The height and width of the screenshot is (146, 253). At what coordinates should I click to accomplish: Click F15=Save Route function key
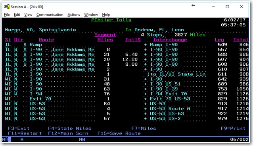[x=119, y=133]
